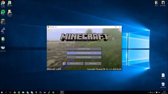Screen dimensions: 168x94
Task: Maximize the Minecraft window
Action: 116,27
